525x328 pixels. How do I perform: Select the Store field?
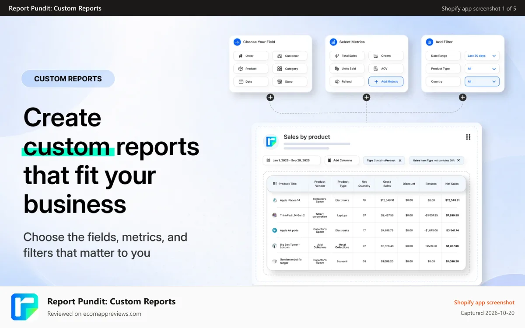click(x=290, y=81)
